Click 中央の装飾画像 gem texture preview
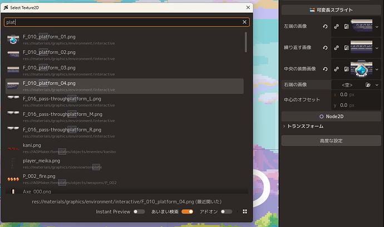The width and height of the screenshot is (384, 227). coord(362,69)
